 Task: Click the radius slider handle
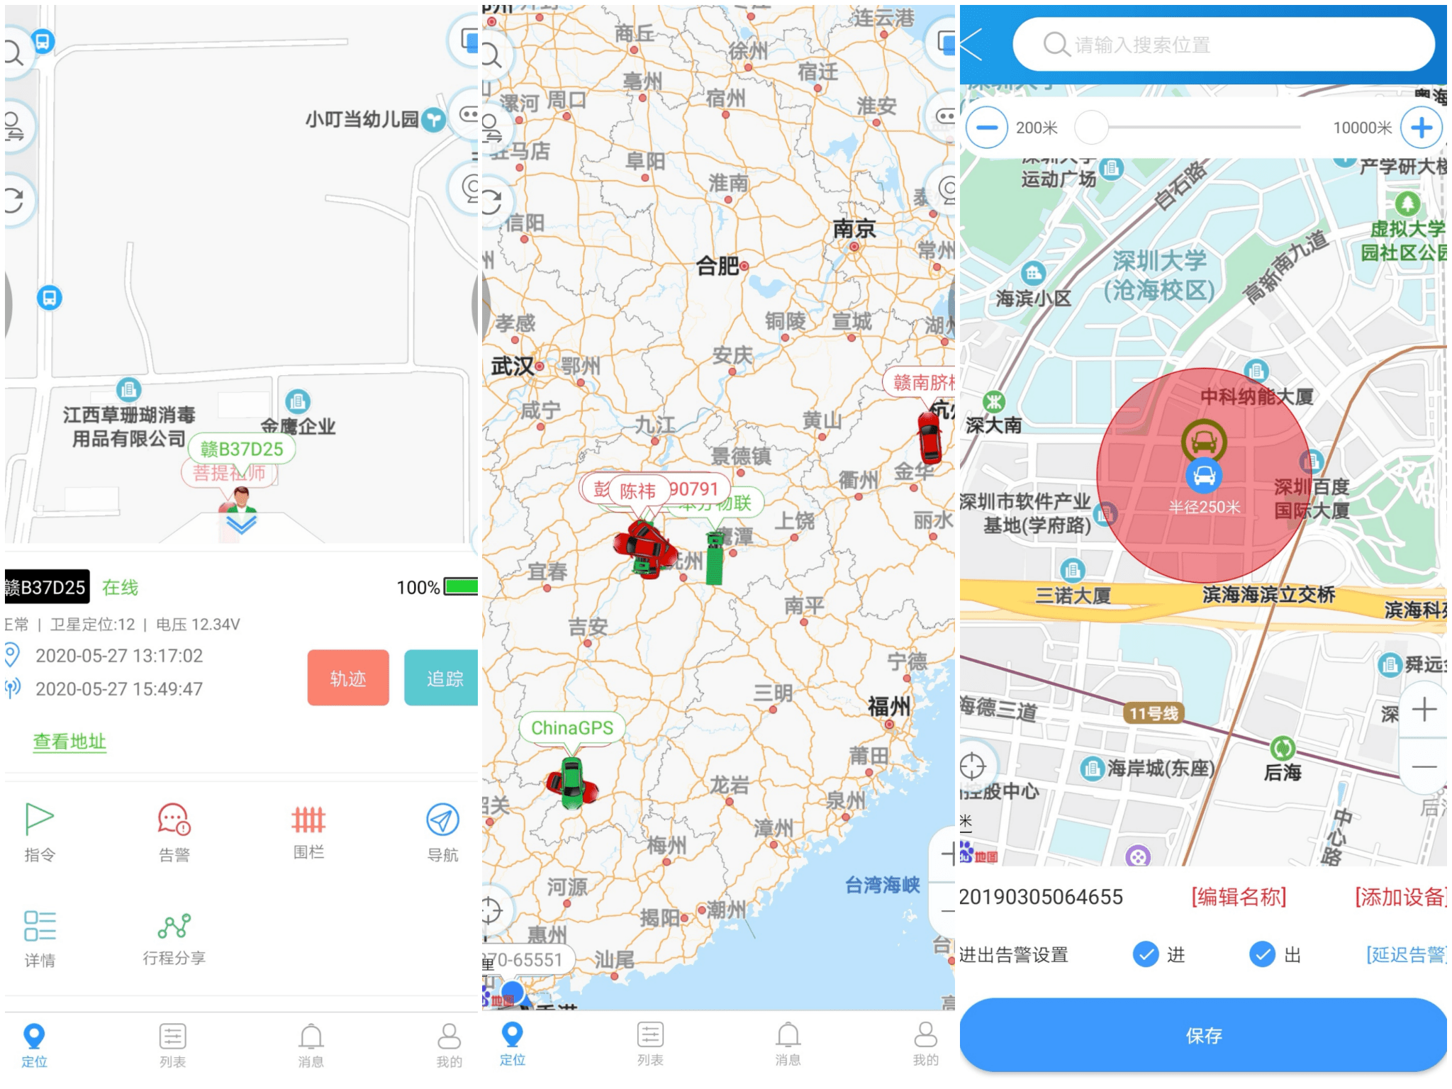click(x=1091, y=128)
